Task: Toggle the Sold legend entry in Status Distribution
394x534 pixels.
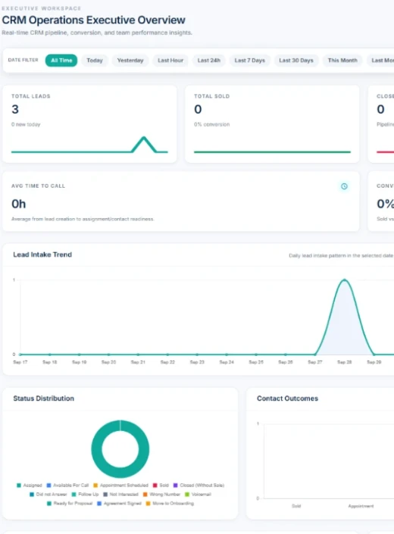Action: tap(161, 485)
